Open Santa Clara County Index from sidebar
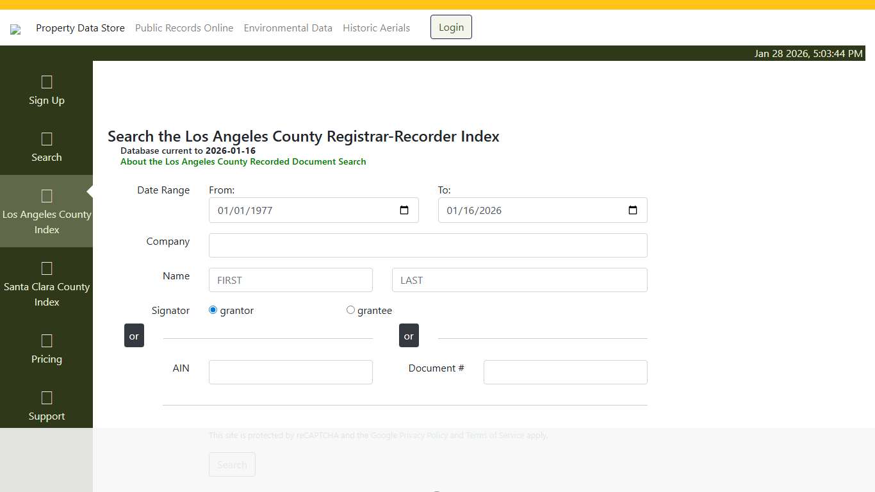875x492 pixels. [46, 268]
